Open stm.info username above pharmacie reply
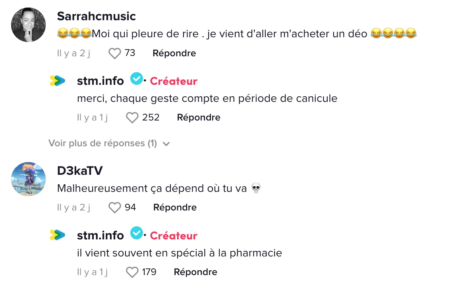Screen dimensions: 452x283 pos(100,235)
